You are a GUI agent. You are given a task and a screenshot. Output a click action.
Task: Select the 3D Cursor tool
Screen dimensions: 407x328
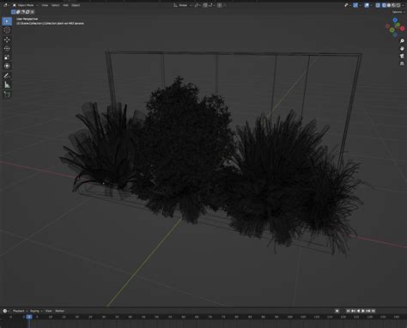pos(7,30)
